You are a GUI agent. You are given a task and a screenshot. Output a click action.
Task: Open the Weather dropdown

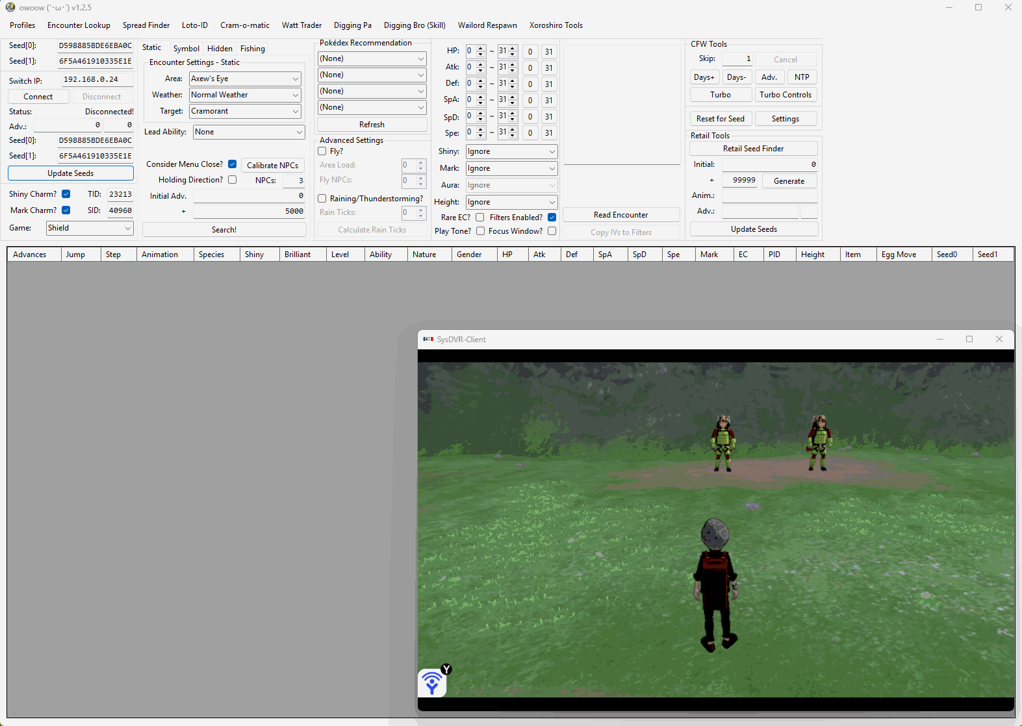click(245, 95)
